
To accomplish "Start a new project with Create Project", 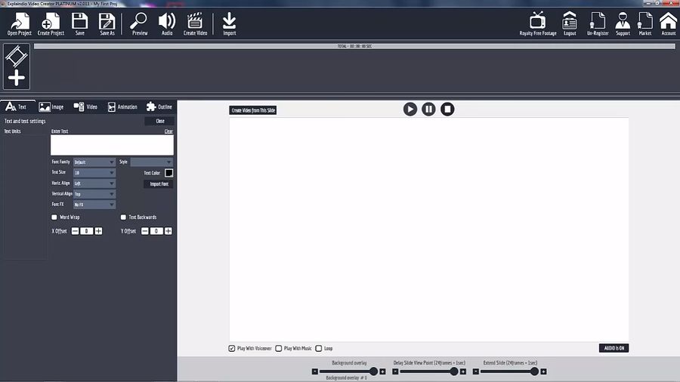I will coord(51,24).
